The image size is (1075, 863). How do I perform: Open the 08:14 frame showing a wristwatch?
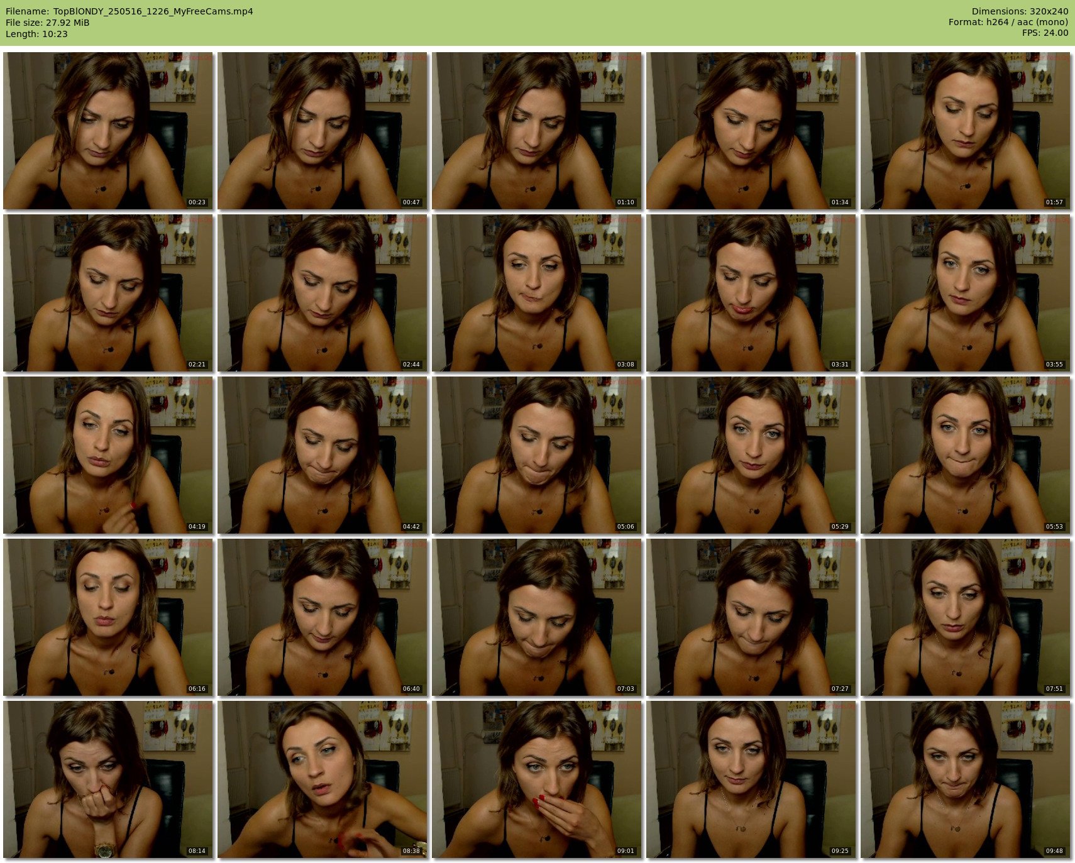click(108, 779)
